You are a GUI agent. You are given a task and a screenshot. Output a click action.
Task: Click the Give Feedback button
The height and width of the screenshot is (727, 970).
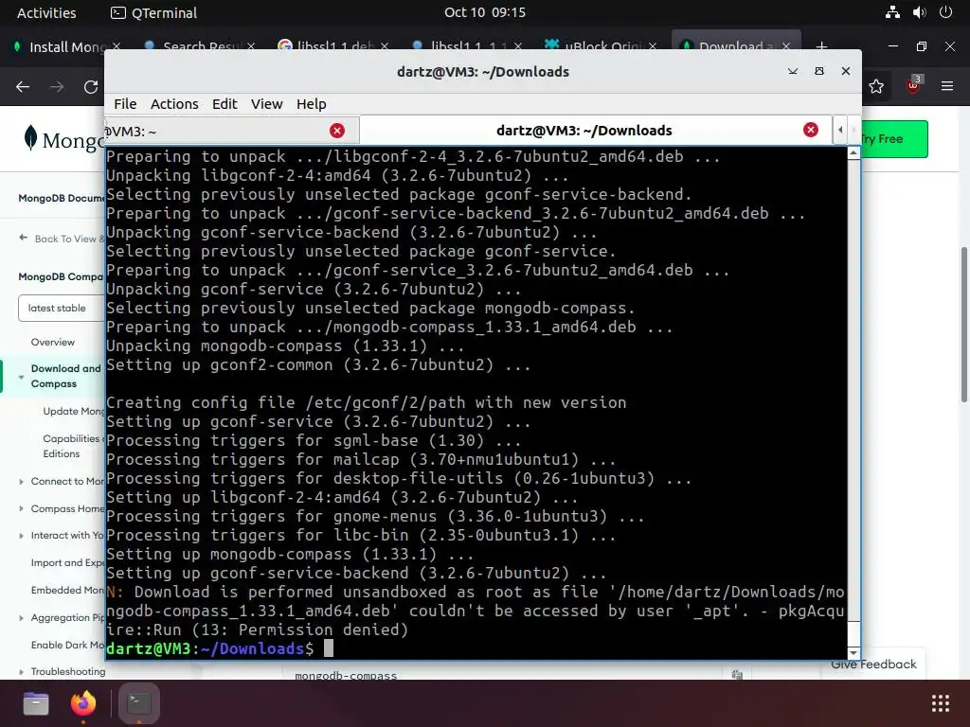(x=873, y=665)
